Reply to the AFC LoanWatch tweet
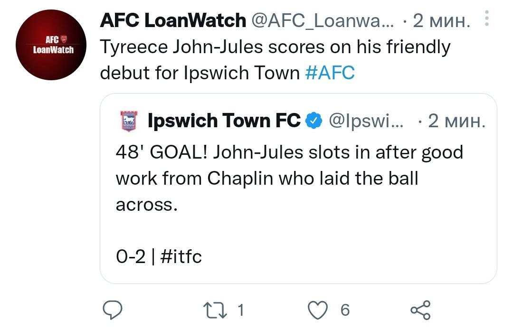This screenshot has height=330, width=513. [x=114, y=310]
